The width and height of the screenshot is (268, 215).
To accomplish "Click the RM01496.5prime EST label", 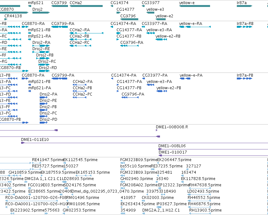I will (83, 198).
